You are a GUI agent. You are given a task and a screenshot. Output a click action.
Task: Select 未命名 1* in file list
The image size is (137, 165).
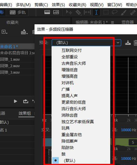[x=17, y=46]
